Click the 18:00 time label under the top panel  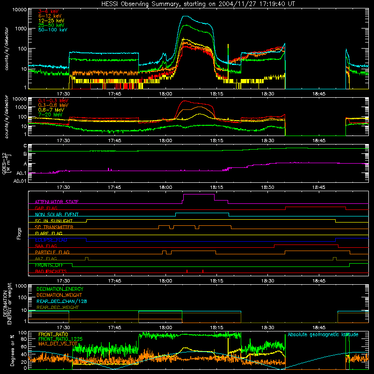click(x=165, y=94)
